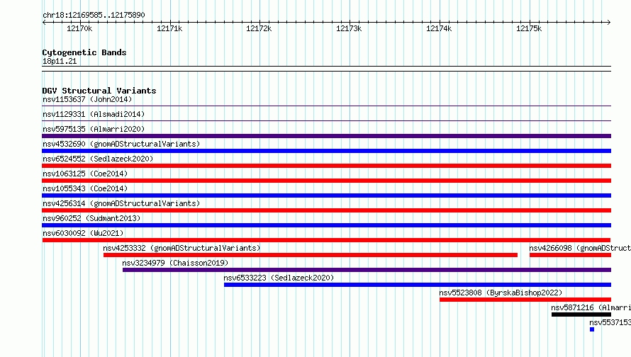
Task: Select the black bar under nsv5871216
Action: coord(581,314)
